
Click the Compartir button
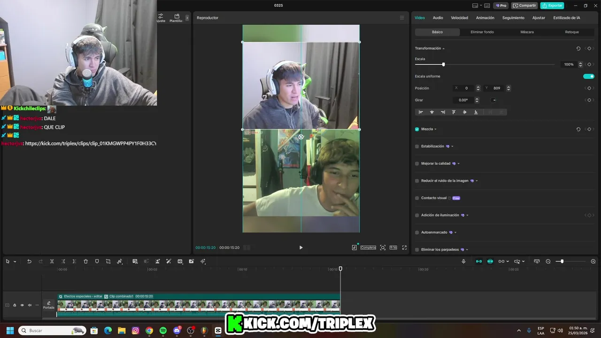click(x=524, y=6)
